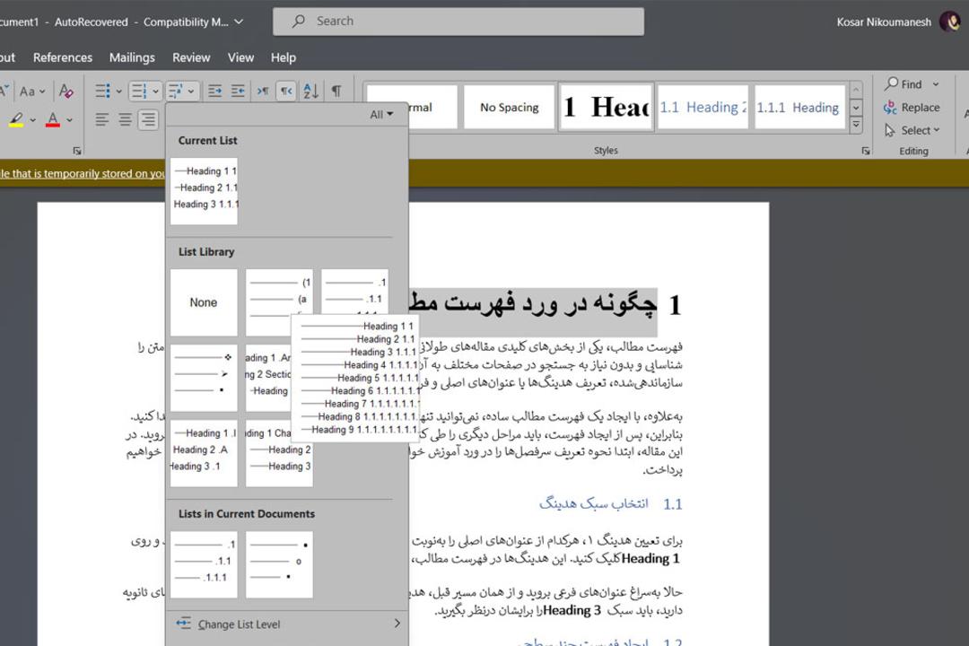The image size is (969, 646).
Task: Click the Sort A-Z icon
Action: pos(310,92)
